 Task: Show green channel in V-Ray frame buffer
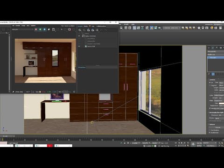tap(40, 29)
